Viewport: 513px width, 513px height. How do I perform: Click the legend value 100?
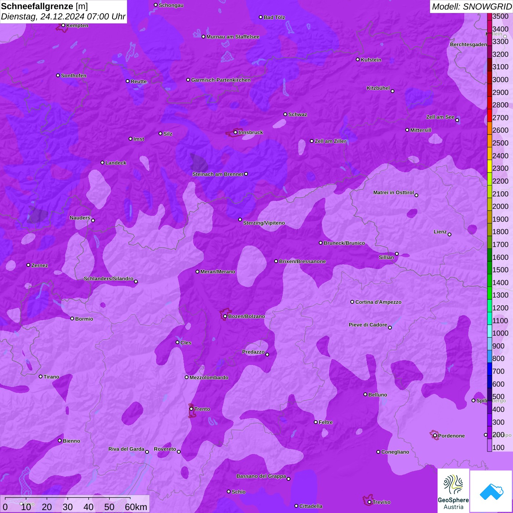tap(498, 447)
